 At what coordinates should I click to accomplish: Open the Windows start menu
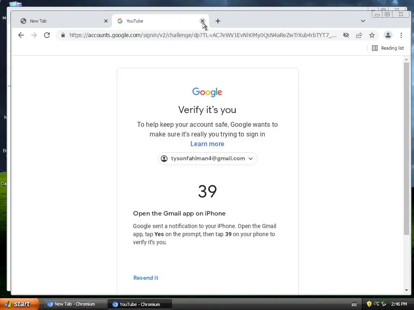[x=19, y=304]
